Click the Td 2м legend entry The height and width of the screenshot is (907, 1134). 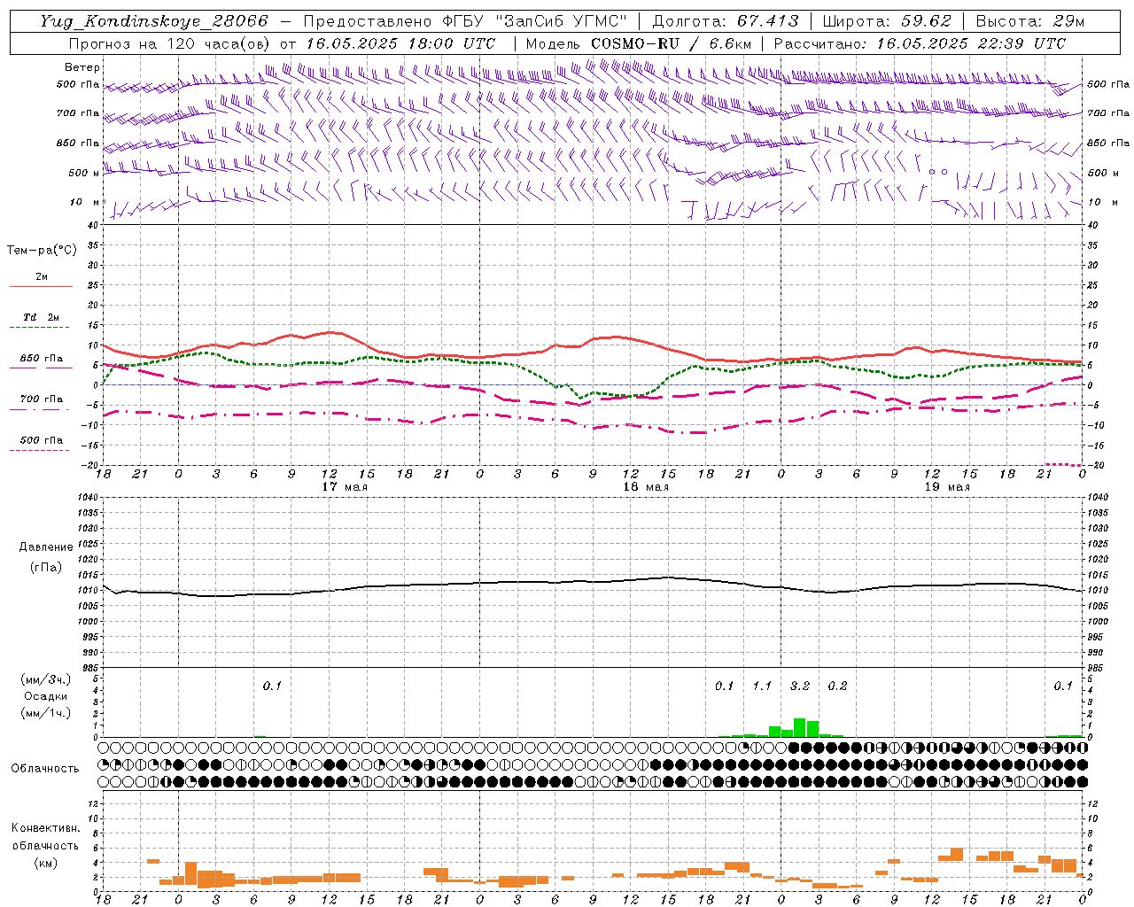coord(41,317)
